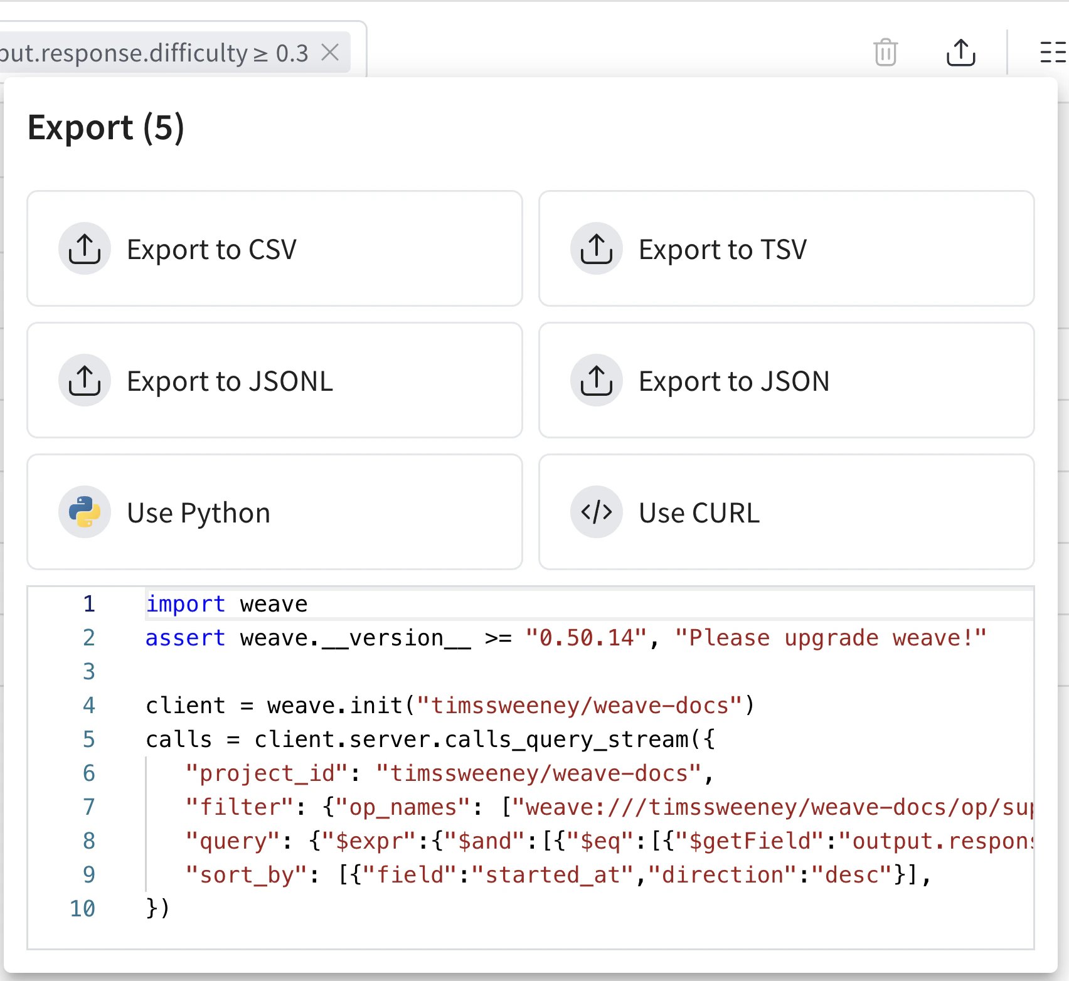
Task: Choose Export to TSV option
Action: click(x=785, y=249)
